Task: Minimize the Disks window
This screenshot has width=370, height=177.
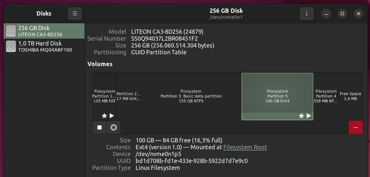Action: coord(326,14)
